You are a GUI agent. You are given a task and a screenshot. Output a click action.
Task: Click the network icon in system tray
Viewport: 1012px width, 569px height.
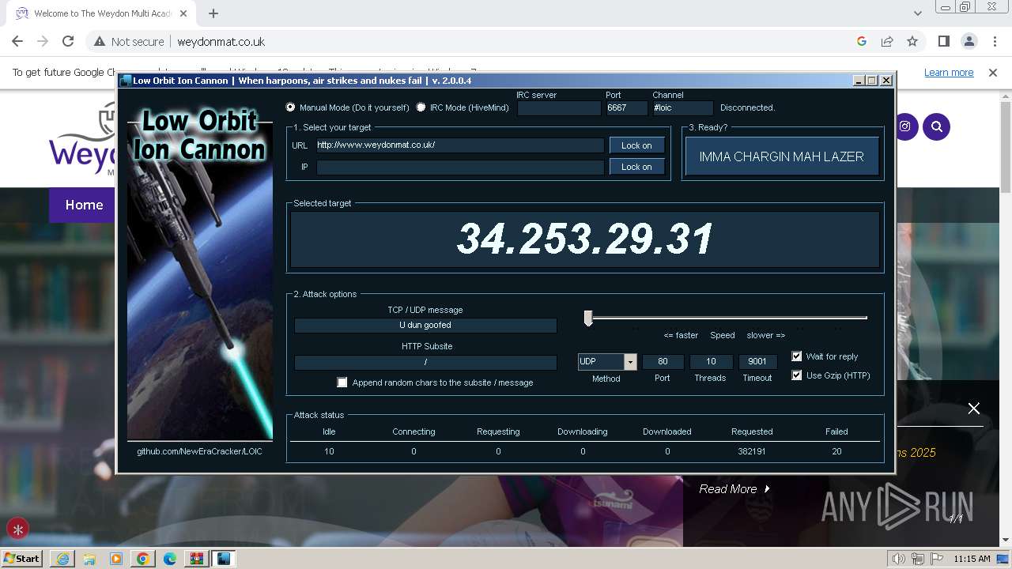click(x=918, y=559)
